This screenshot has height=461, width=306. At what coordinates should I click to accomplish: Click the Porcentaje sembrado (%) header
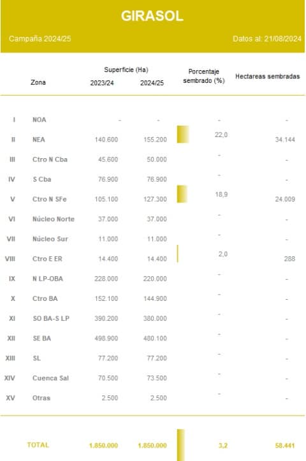pyautogui.click(x=204, y=76)
